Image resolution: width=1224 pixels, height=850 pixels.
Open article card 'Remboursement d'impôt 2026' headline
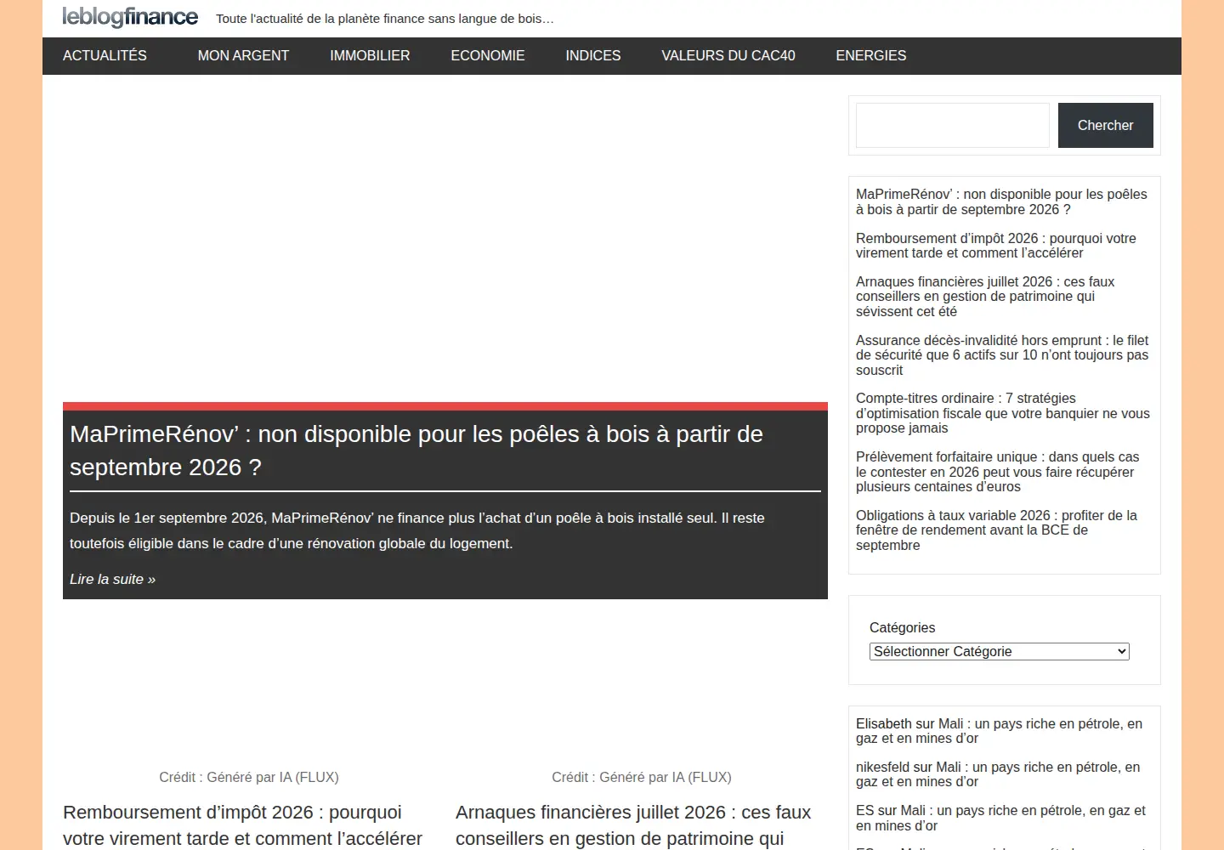(x=242, y=825)
